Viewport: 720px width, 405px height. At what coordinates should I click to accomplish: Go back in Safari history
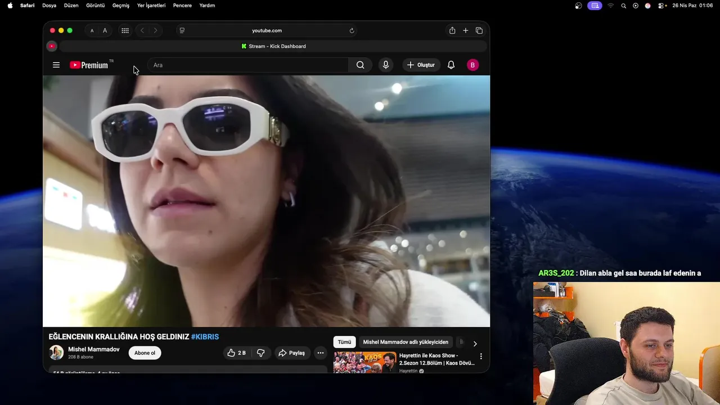coord(142,30)
